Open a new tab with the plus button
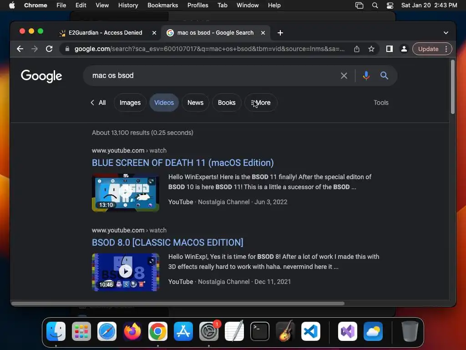The height and width of the screenshot is (350, 466). point(280,33)
